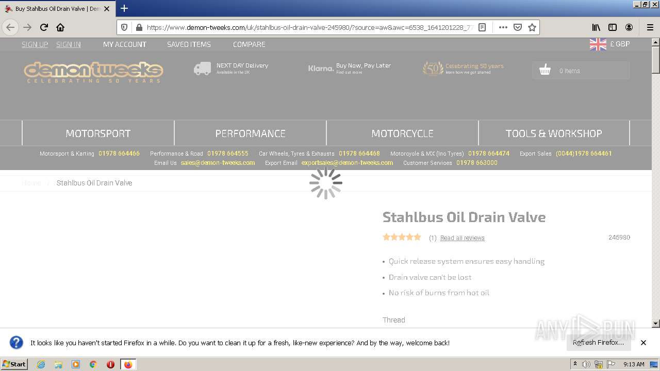
Task: Open Read all reviews link
Action: tap(463, 238)
